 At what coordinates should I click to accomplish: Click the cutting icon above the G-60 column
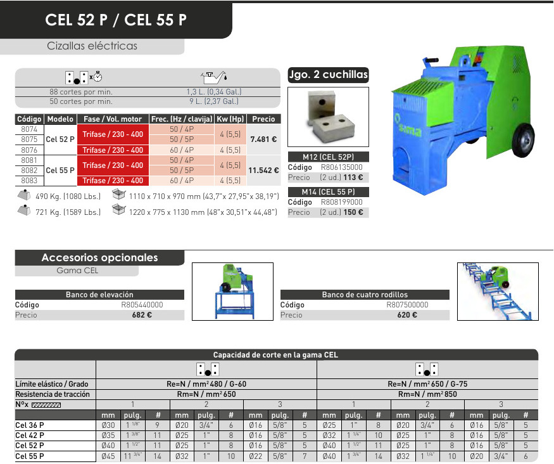pos(206,370)
